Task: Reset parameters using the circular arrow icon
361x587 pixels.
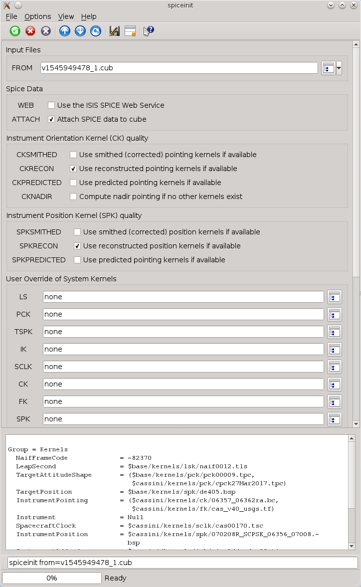Action: click(x=95, y=31)
